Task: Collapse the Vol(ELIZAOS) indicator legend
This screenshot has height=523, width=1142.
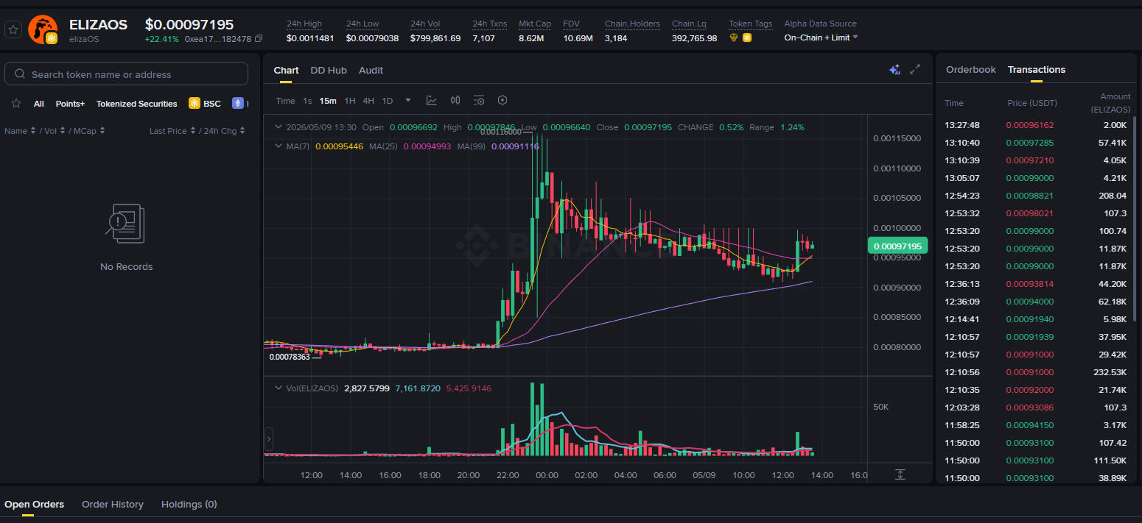Action: (279, 388)
